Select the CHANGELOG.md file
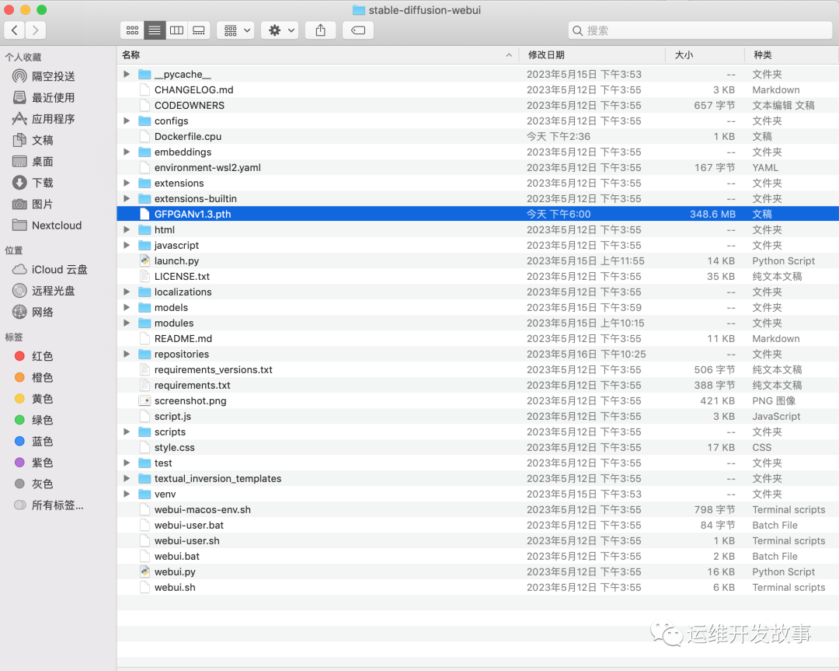The height and width of the screenshot is (671, 839). coord(477,89)
